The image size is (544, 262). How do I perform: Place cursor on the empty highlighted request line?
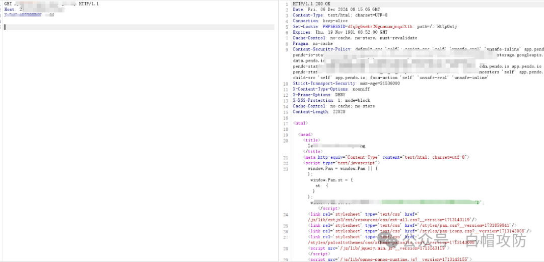139,27
